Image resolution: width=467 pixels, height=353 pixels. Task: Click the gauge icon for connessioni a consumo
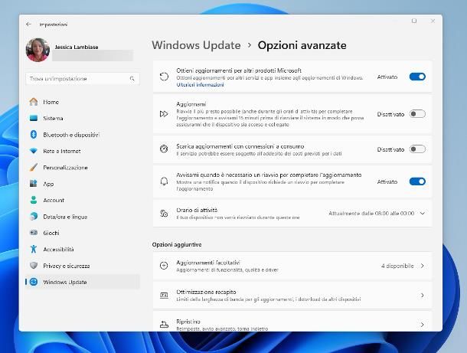point(164,149)
